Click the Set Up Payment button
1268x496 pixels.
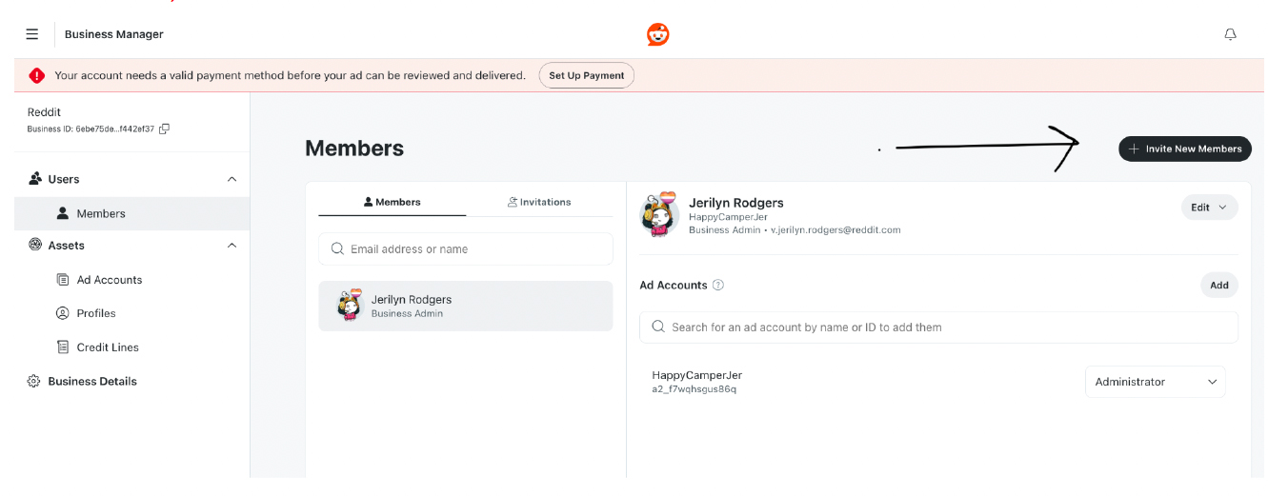point(587,75)
